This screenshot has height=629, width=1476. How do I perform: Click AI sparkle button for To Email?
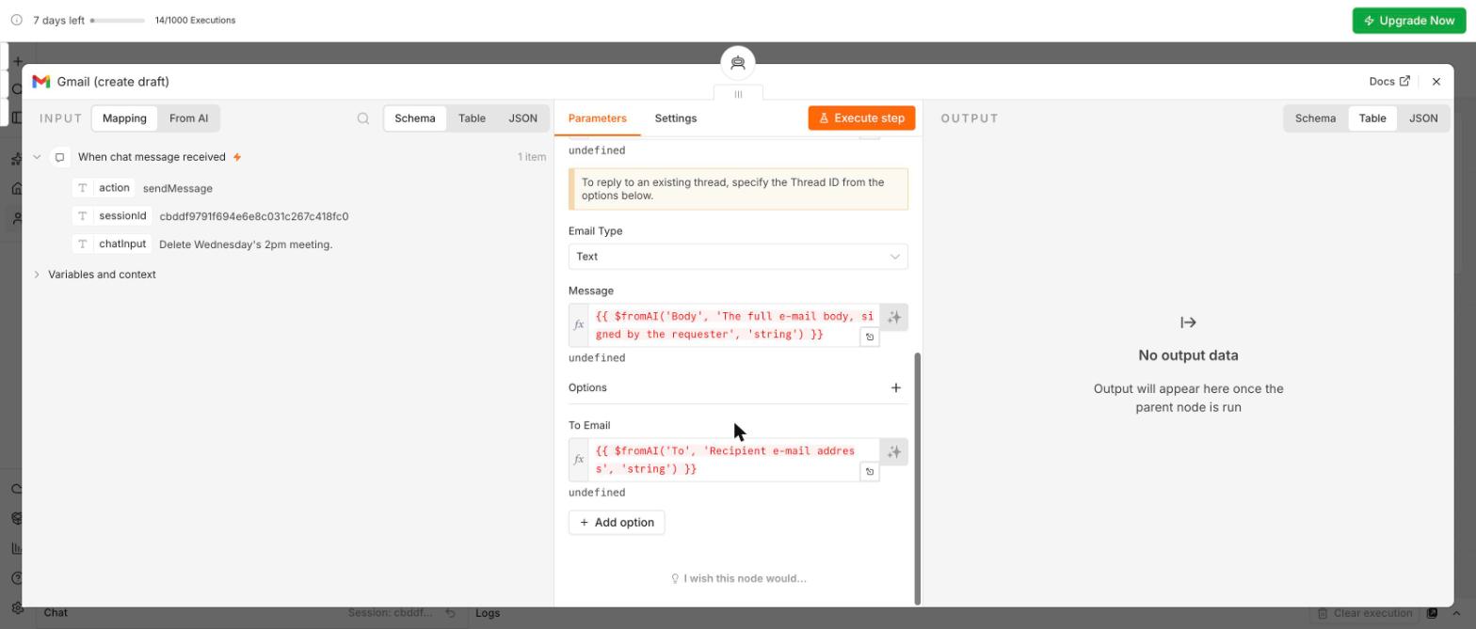(894, 452)
